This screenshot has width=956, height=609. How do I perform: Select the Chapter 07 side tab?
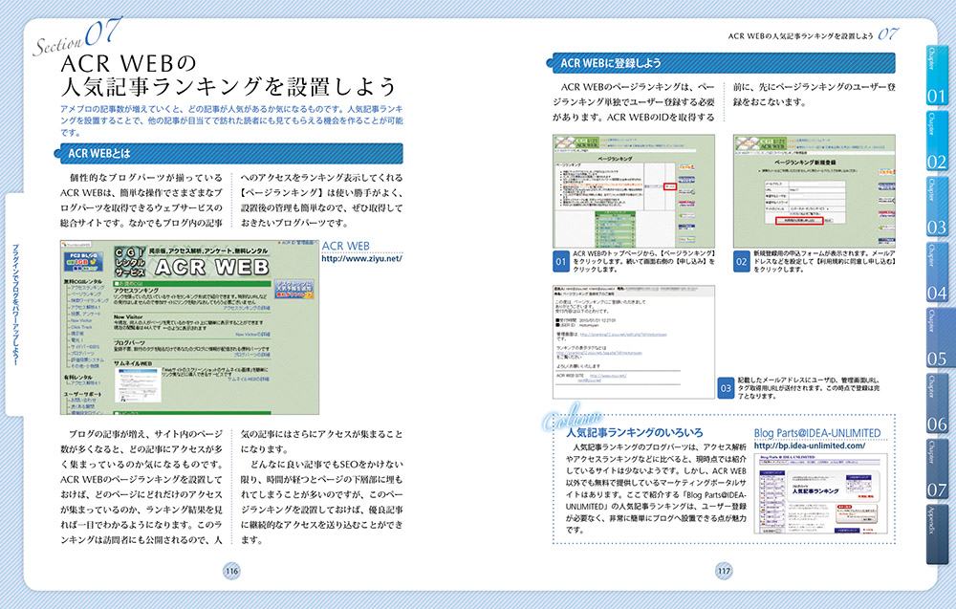coord(937,469)
